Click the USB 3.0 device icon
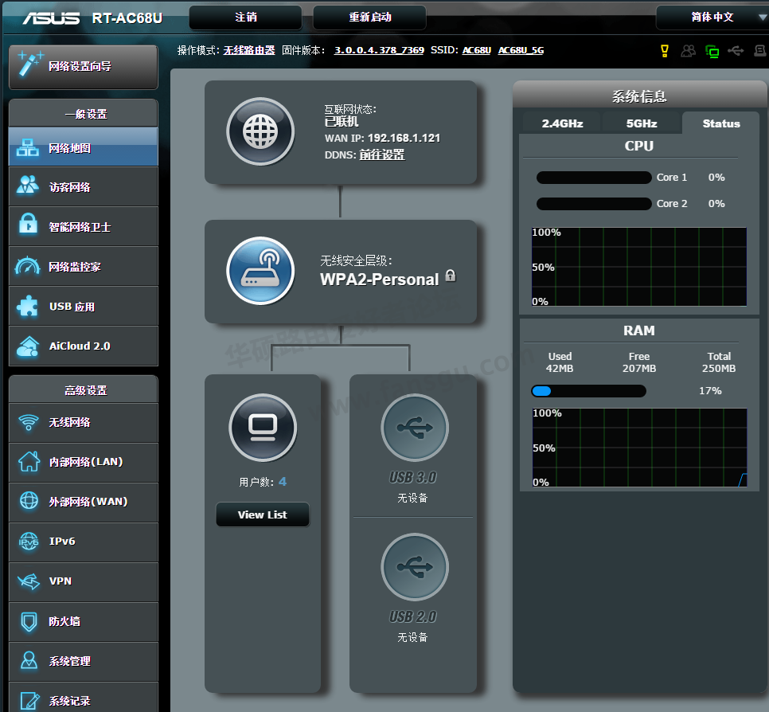The width and height of the screenshot is (769, 712). tap(415, 428)
